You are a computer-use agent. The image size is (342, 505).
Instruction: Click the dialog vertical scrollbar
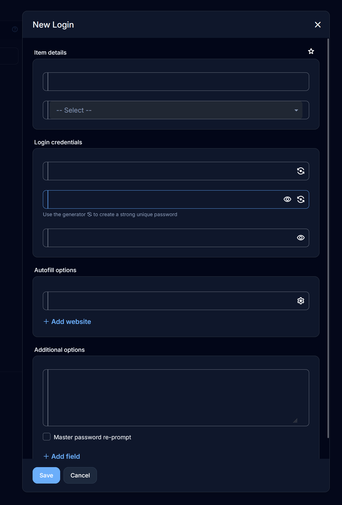coord(328,238)
